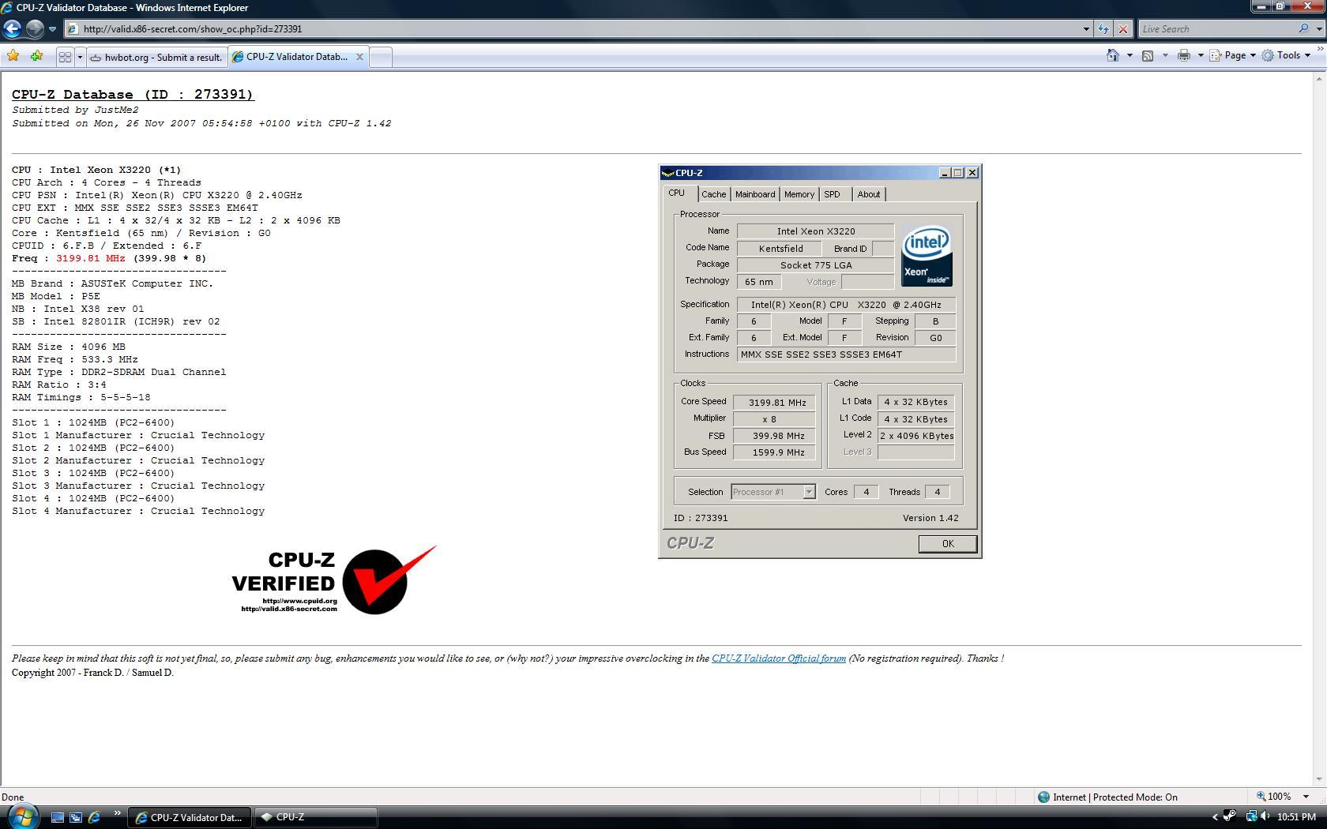
Task: Click the Steam tray icon
Action: pos(1230,816)
